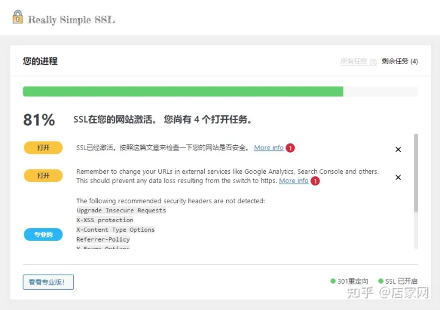440x310 pixels.
Task: Click 打开 badge beside external services URL task
Action: (43, 176)
